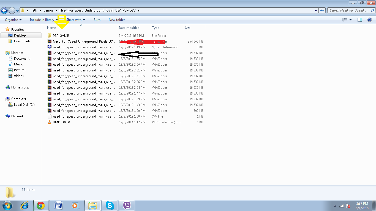Navigate to games in the breadcrumb
Screen dimensions: 376x211
click(48, 10)
